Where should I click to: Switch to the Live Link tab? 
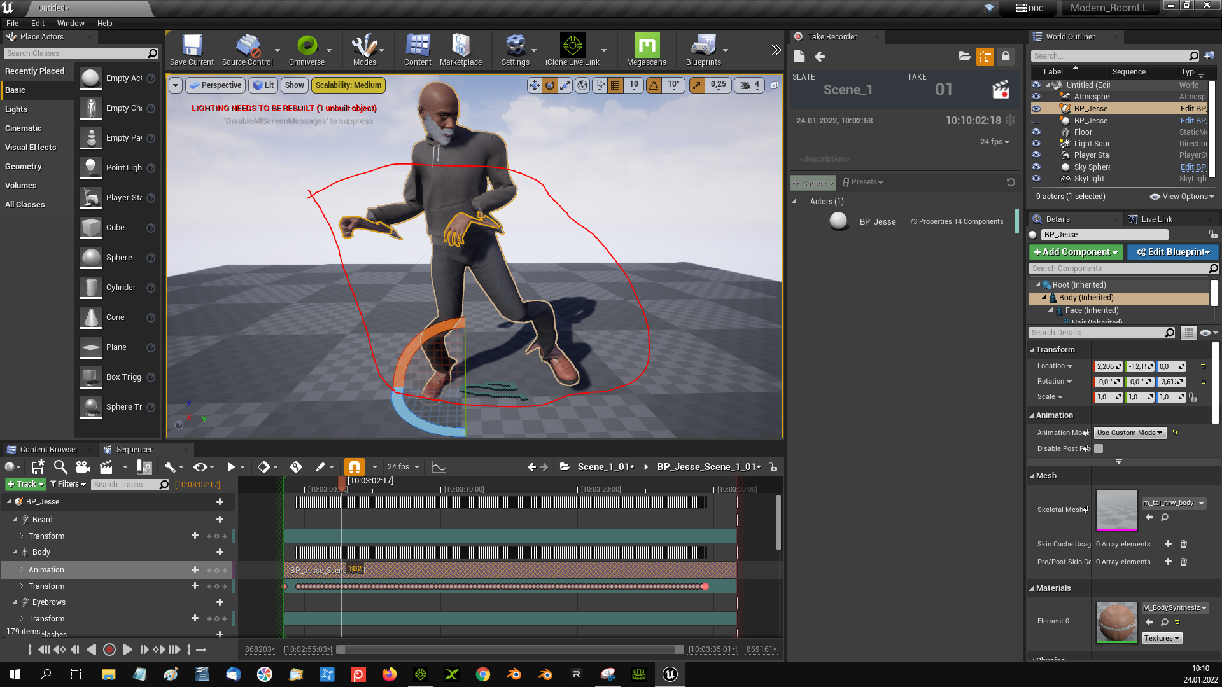(x=1156, y=219)
